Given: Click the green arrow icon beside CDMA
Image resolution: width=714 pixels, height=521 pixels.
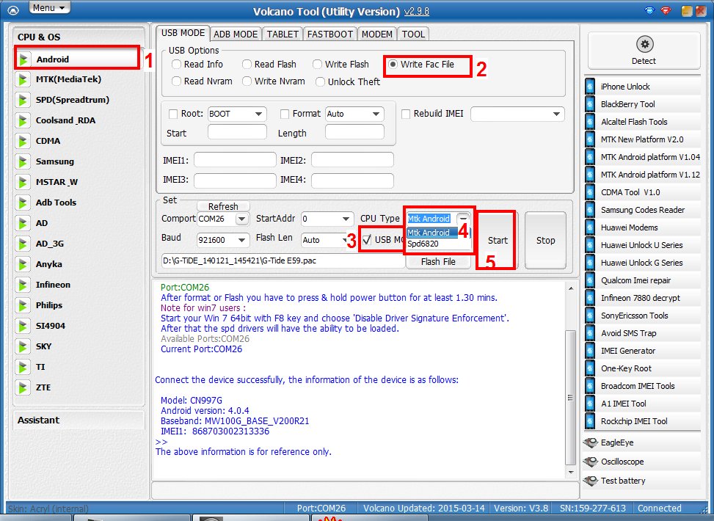Looking at the screenshot, I should click(x=22, y=141).
